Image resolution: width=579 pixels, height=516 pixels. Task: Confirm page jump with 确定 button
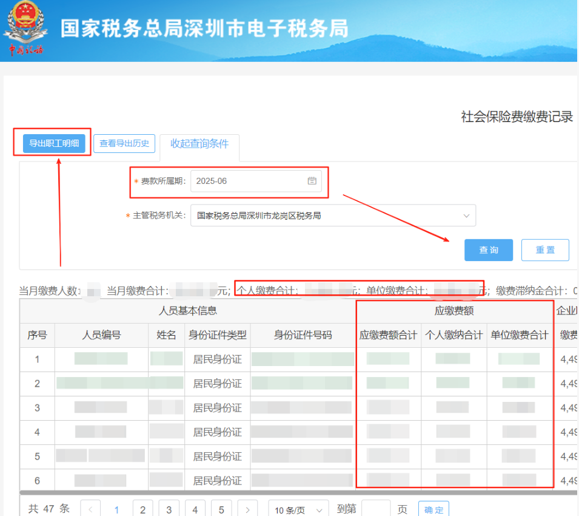click(433, 510)
